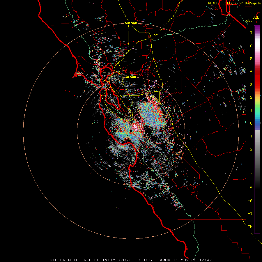Screen dimensions: 262x262
Task: Click the Differential Reflectivity caption at bottom
Action: tap(131, 260)
